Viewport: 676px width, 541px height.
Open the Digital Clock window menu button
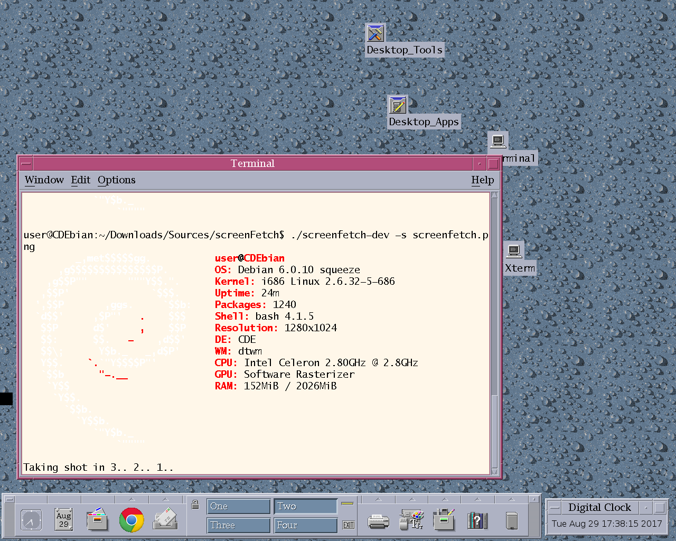click(x=554, y=508)
